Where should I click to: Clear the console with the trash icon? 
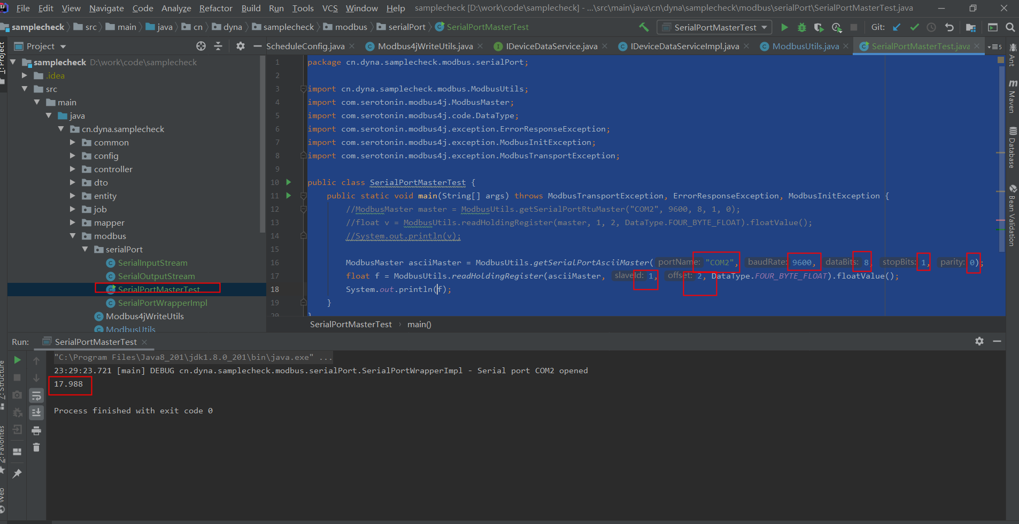(36, 447)
